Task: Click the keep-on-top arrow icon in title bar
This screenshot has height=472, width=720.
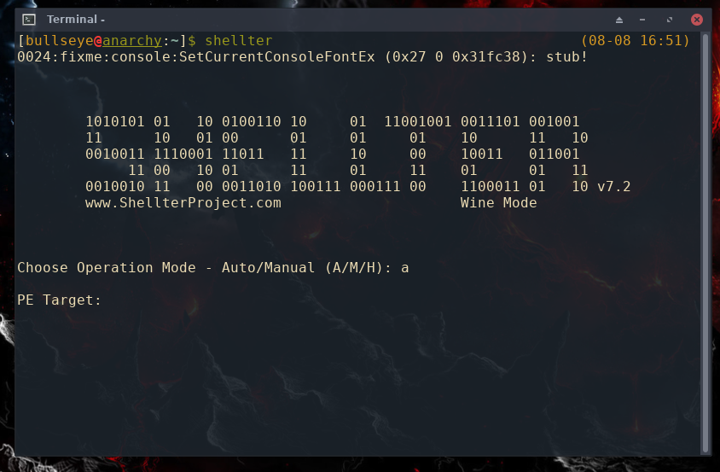Action: pos(619,20)
